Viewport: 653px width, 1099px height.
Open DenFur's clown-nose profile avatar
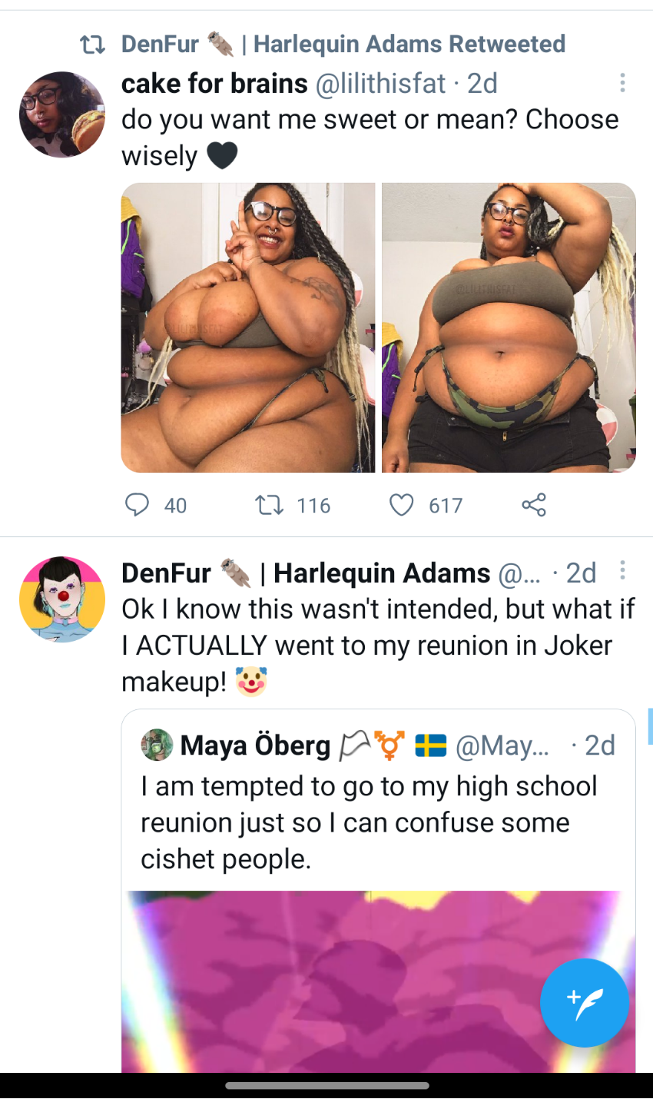(x=61, y=599)
